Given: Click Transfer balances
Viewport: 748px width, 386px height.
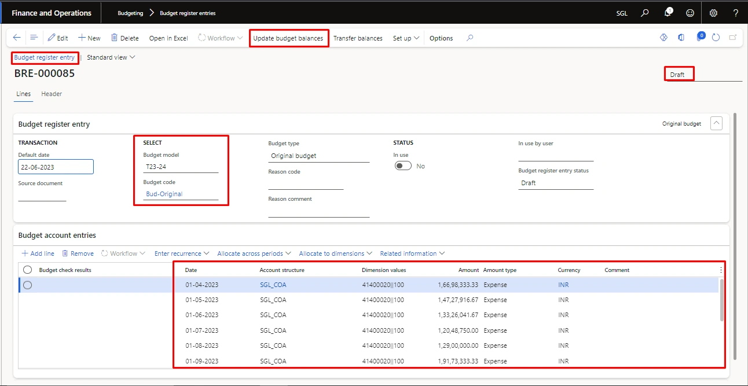Looking at the screenshot, I should tap(358, 38).
